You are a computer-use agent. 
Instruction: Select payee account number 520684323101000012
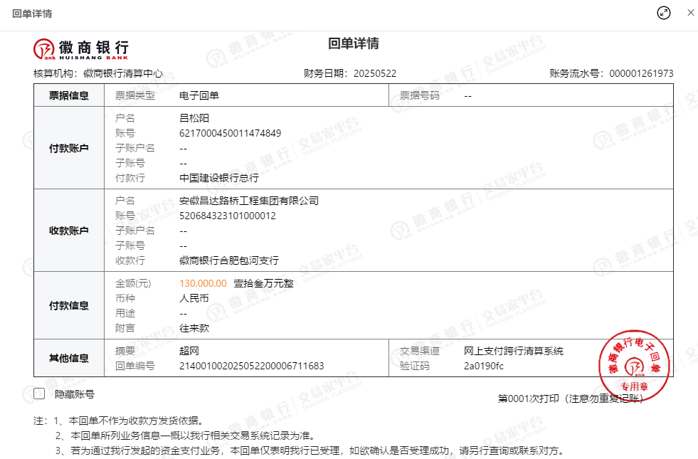[x=227, y=216]
